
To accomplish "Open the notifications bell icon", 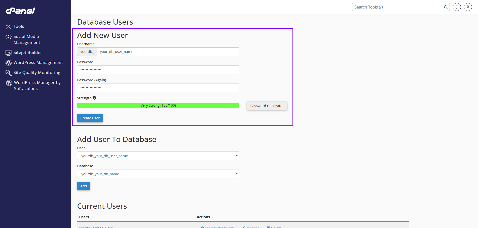I will tap(457, 7).
